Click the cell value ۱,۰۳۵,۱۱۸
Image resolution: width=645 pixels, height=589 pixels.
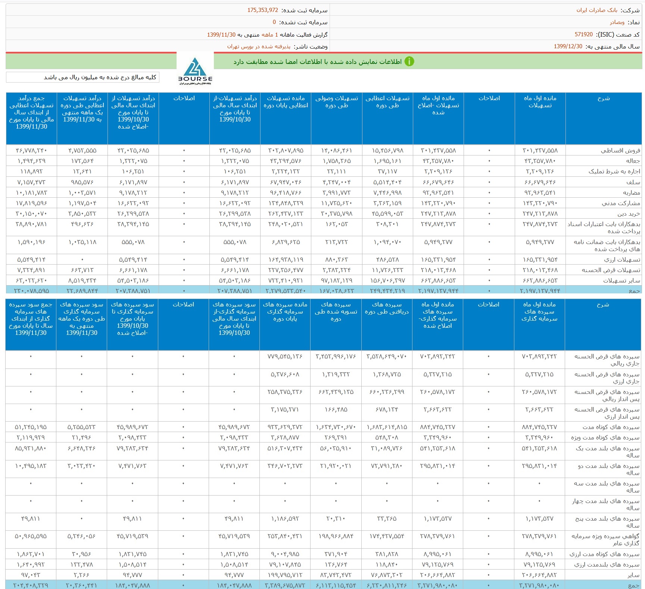tap(82, 242)
